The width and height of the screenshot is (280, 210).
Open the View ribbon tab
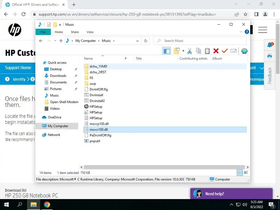pyautogui.click(x=90, y=32)
